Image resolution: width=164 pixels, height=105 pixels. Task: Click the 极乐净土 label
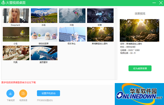pos(72,44)
